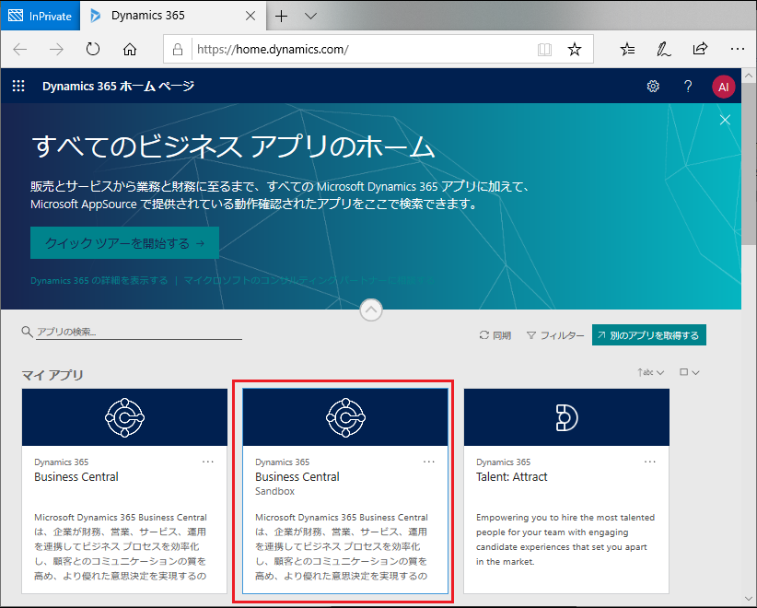Open the favorites hub icon
This screenshot has width=757, height=608.
(627, 49)
